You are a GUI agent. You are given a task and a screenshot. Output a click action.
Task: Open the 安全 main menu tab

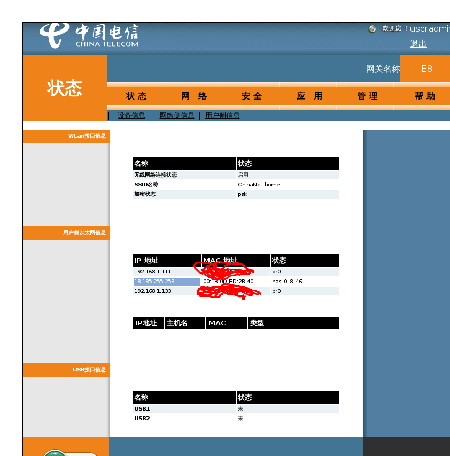(251, 96)
